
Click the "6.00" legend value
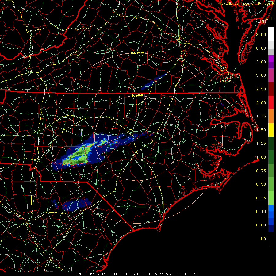pyautogui.click(x=261, y=48)
